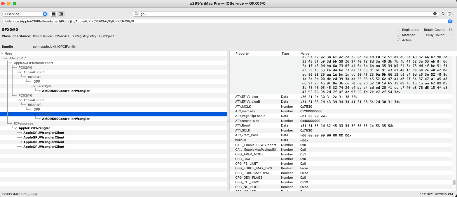Select the IOResources entry

[x=23, y=123]
